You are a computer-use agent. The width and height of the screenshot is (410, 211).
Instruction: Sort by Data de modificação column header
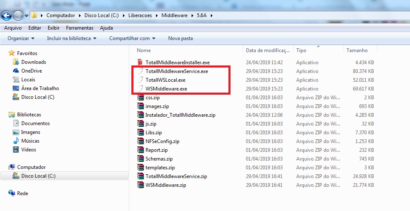pos(268,50)
